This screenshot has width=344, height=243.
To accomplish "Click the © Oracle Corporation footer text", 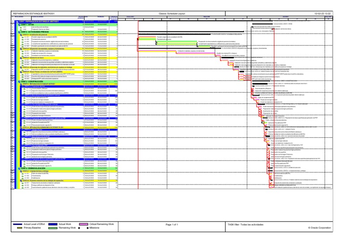I will (320, 228).
